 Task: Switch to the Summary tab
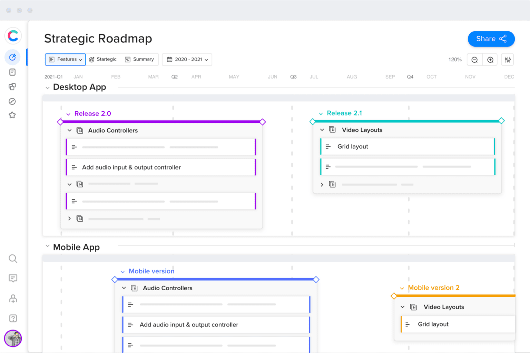coord(139,59)
